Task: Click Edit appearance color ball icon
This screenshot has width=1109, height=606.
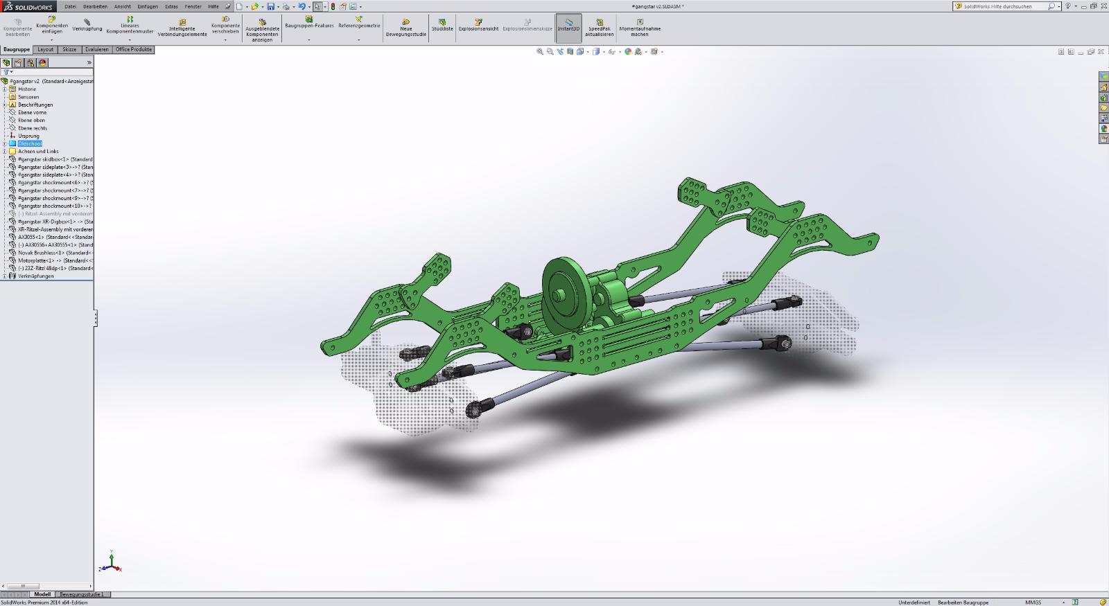Action: coord(628,51)
